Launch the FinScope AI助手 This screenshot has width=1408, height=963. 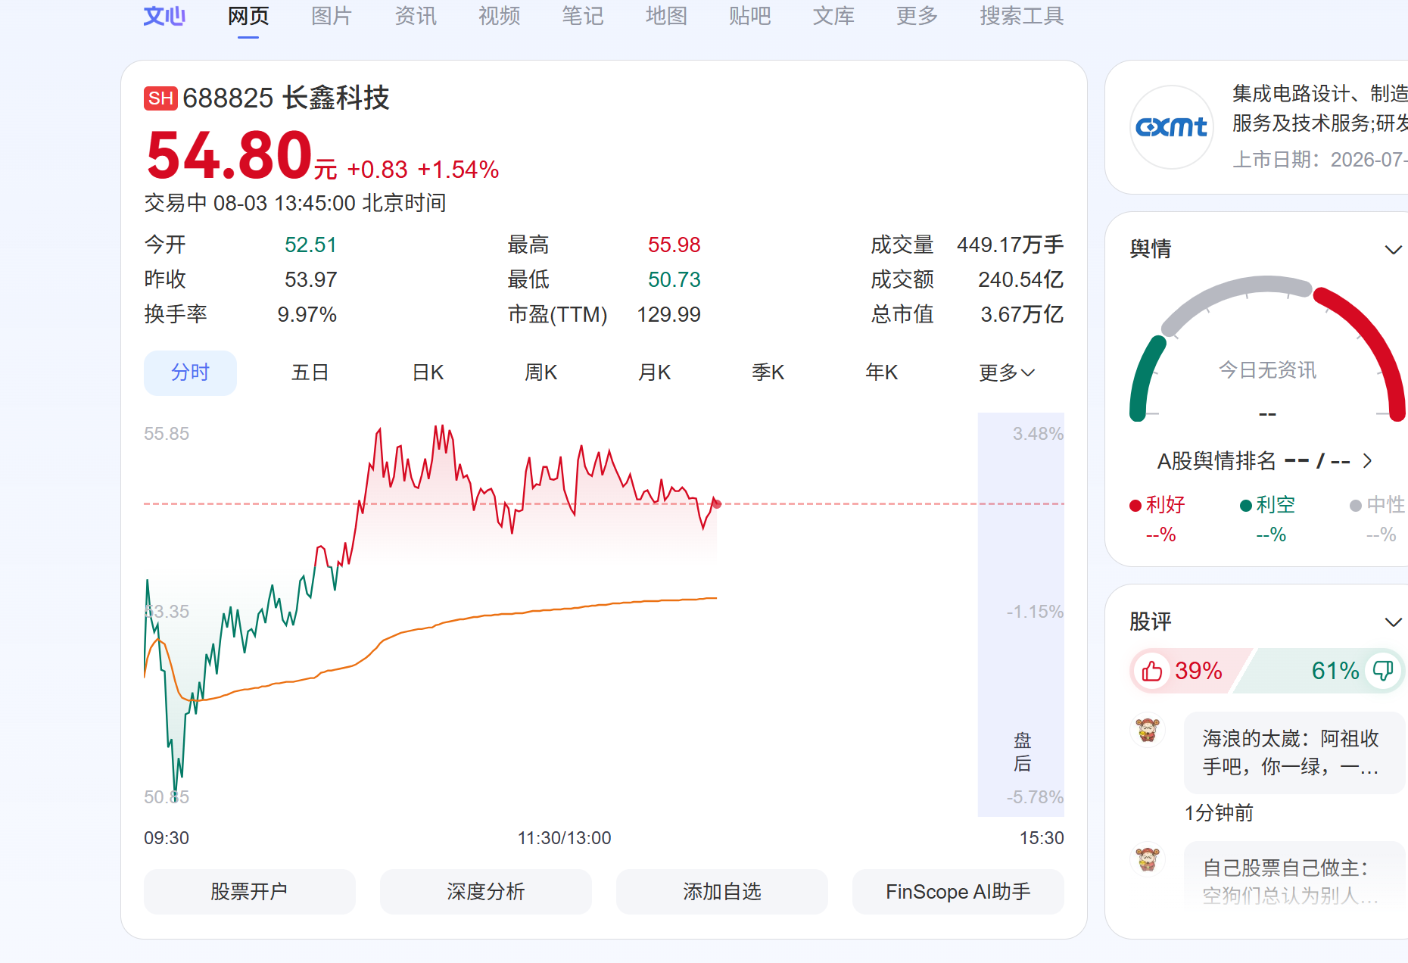click(958, 892)
